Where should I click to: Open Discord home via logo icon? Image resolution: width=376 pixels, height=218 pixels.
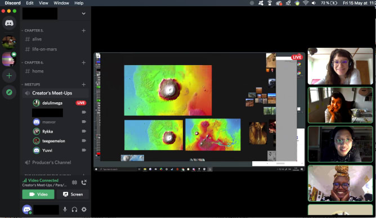pos(9,23)
